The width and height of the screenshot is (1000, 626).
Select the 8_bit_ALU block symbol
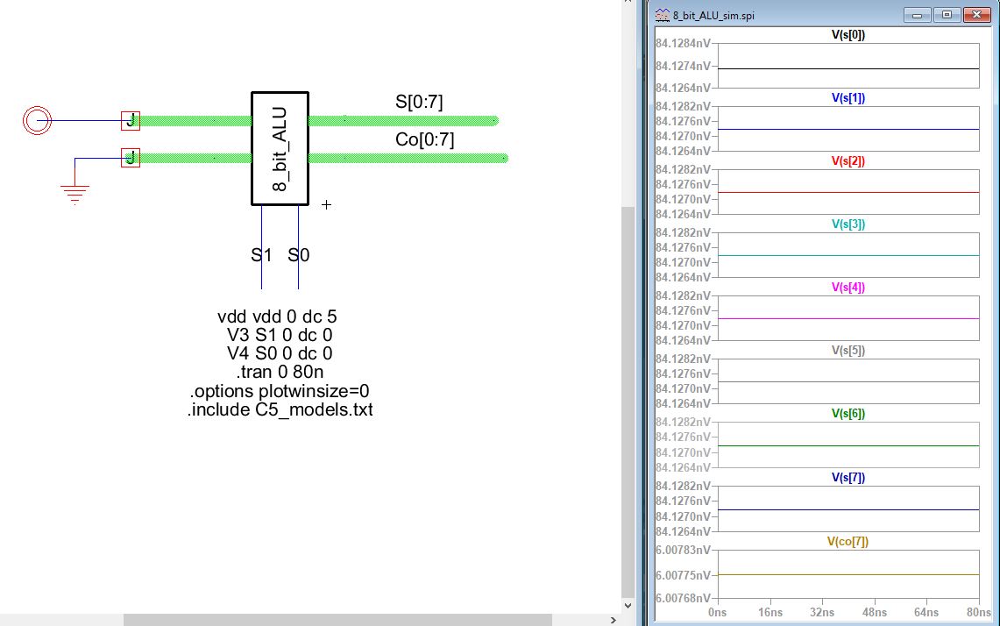tap(280, 148)
